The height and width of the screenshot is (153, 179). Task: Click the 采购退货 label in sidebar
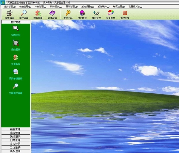[16, 50]
